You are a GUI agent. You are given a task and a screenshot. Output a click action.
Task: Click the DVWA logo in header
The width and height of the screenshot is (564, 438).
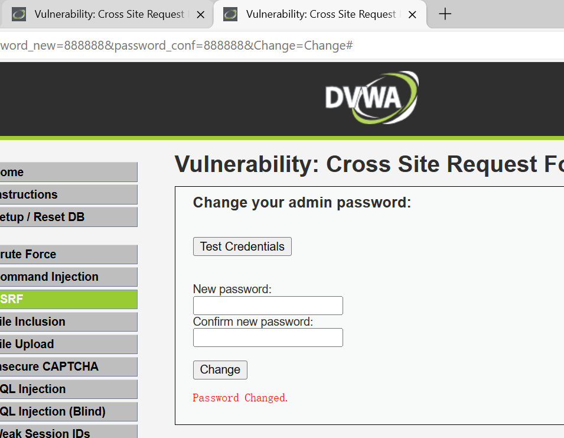[x=371, y=98]
